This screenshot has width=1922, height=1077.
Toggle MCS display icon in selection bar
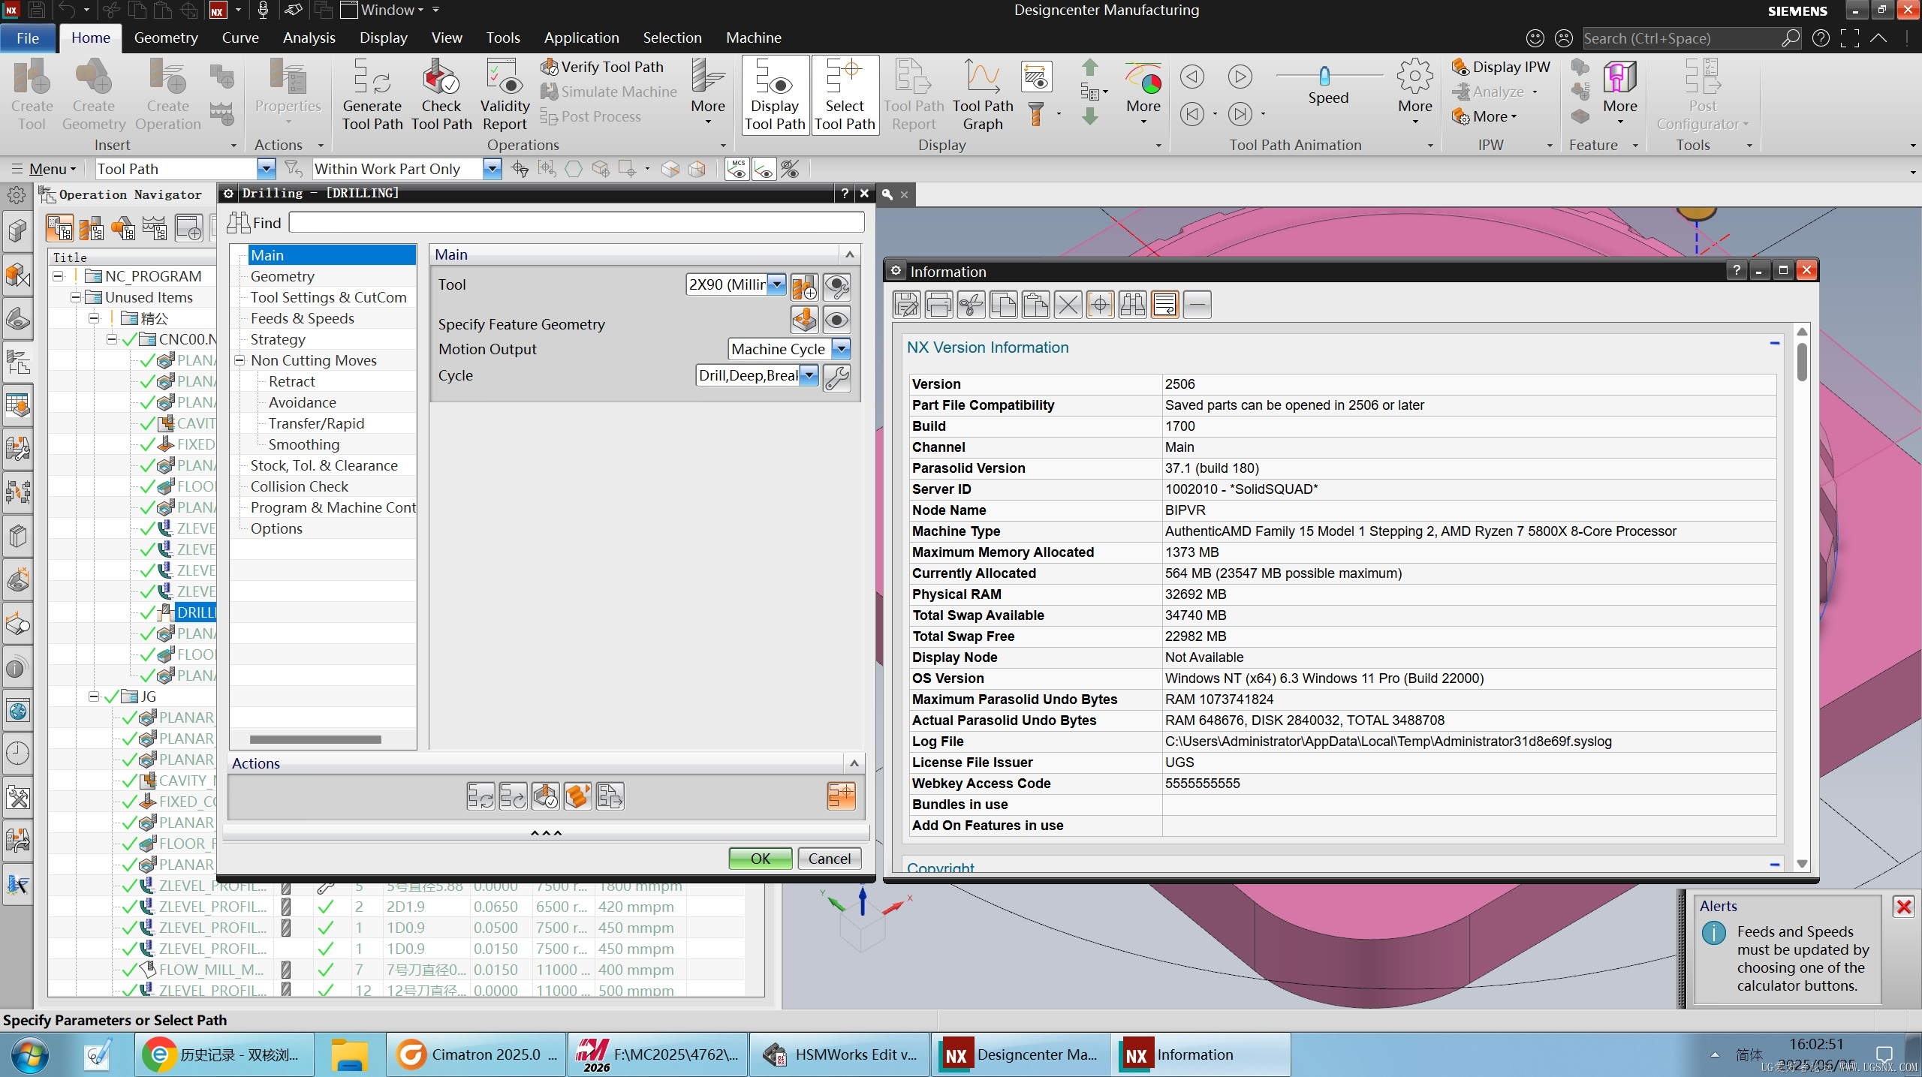(x=737, y=169)
